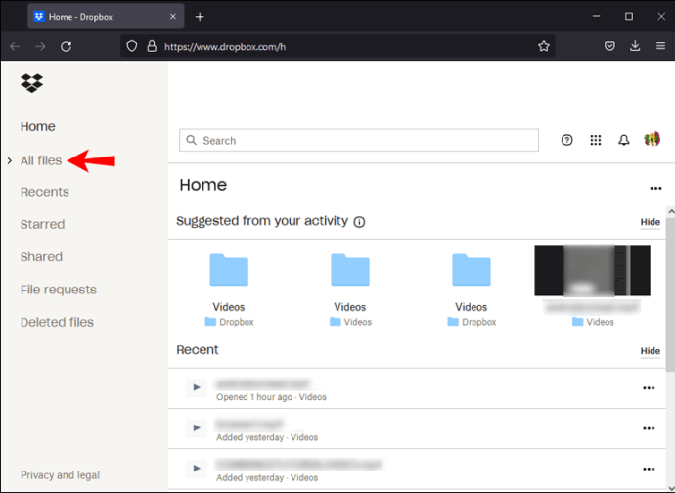
Task: Open the Home heading three-dot menu
Action: click(x=655, y=188)
